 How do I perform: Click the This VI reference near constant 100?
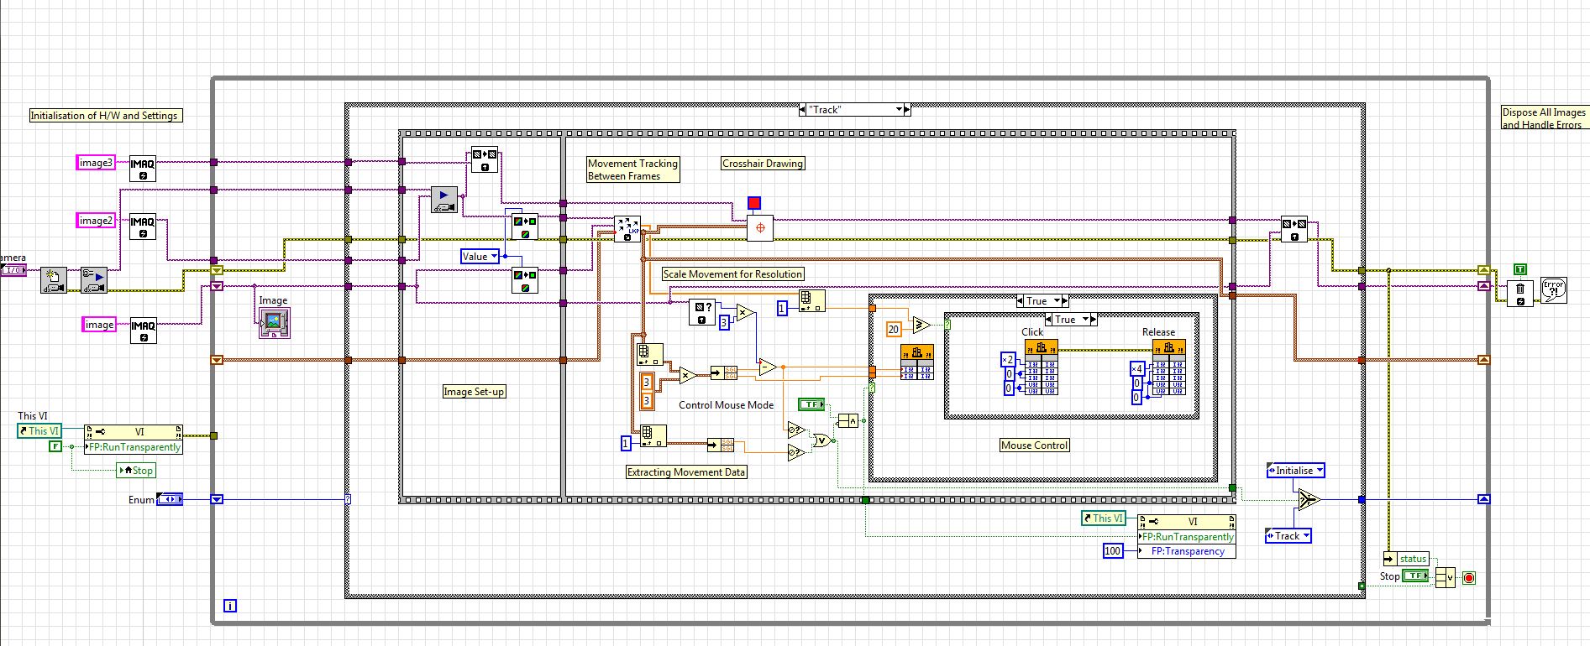pyautogui.click(x=1103, y=518)
